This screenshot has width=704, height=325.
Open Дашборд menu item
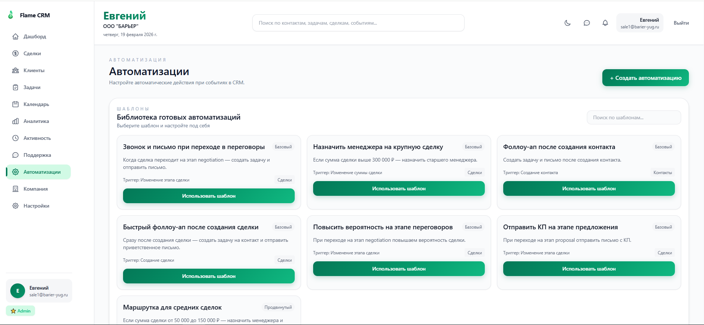coord(38,36)
